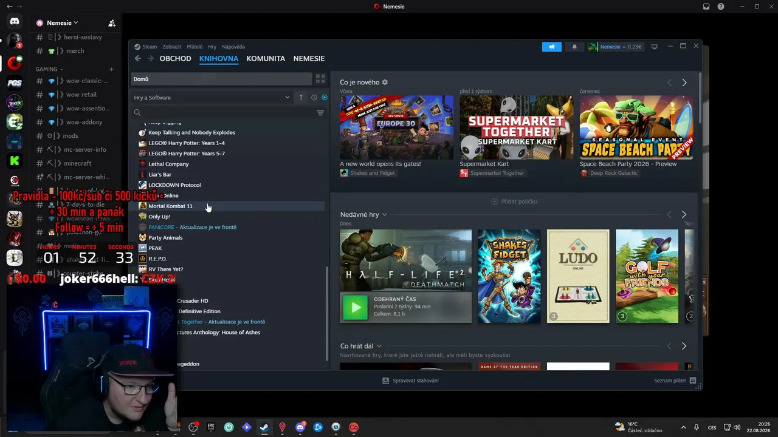Switch to the OBCHOD tab

tap(175, 59)
